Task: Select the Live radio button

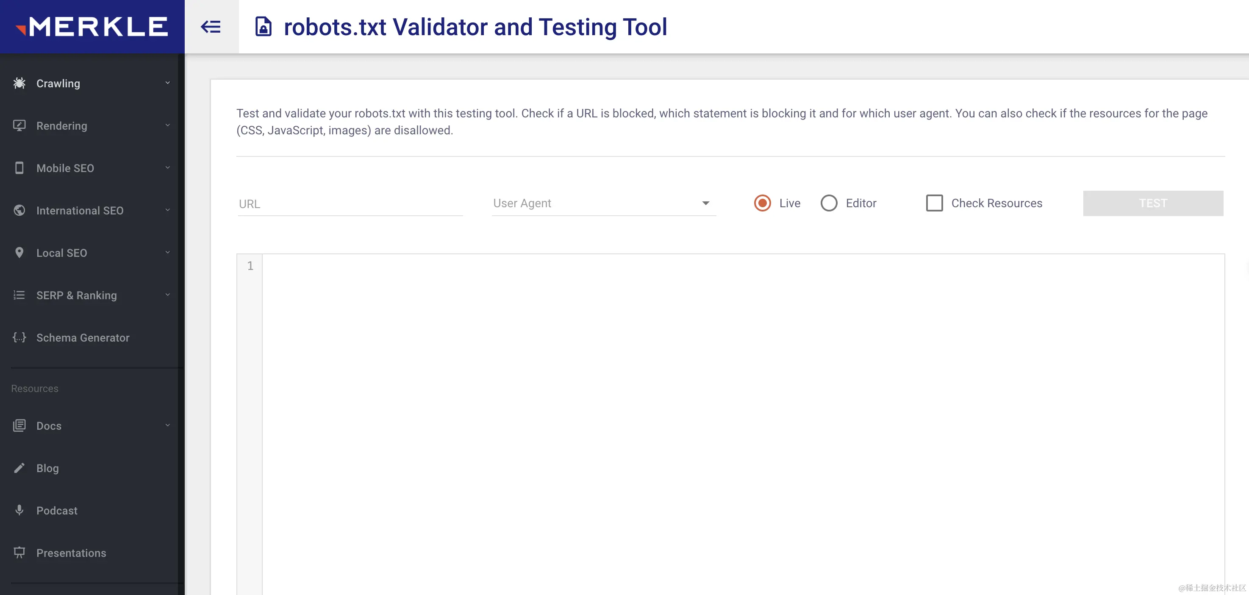Action: point(762,203)
